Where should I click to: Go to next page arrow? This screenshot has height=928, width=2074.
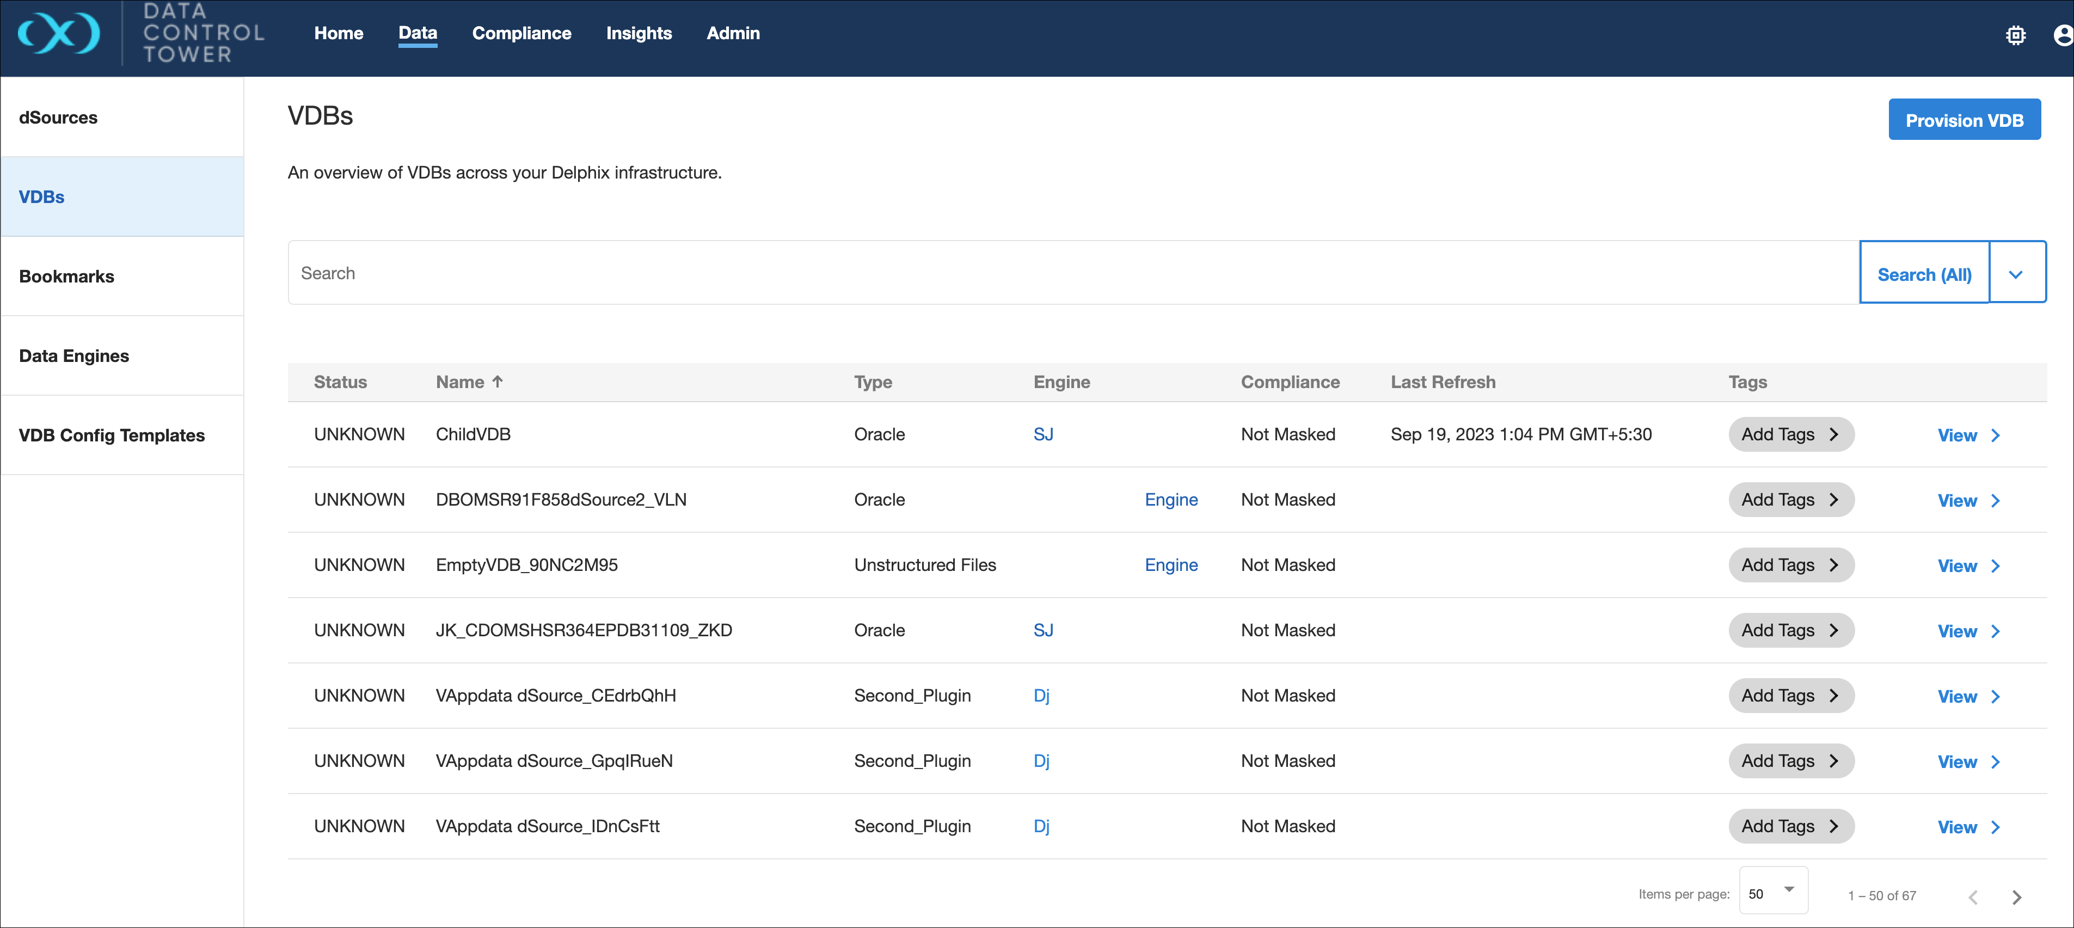coord(2016,896)
